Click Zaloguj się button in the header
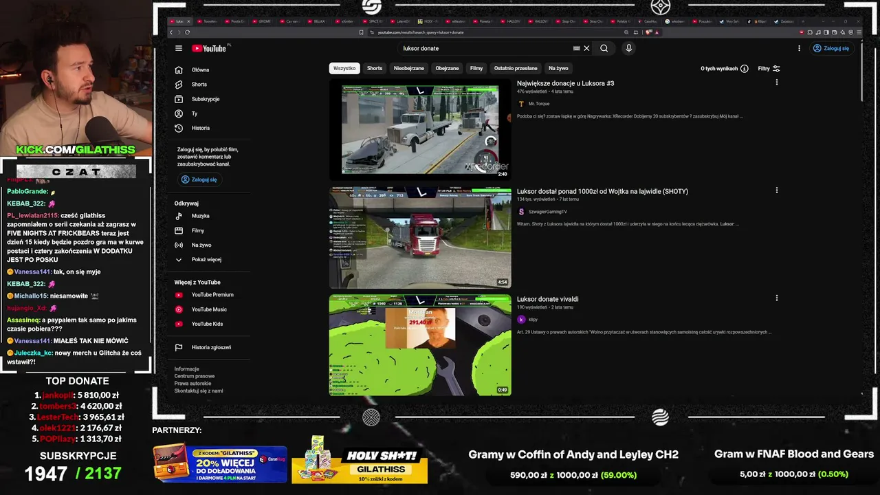This screenshot has height=495, width=880. pyautogui.click(x=830, y=48)
